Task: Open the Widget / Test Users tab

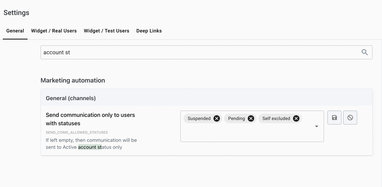Action: (x=107, y=31)
